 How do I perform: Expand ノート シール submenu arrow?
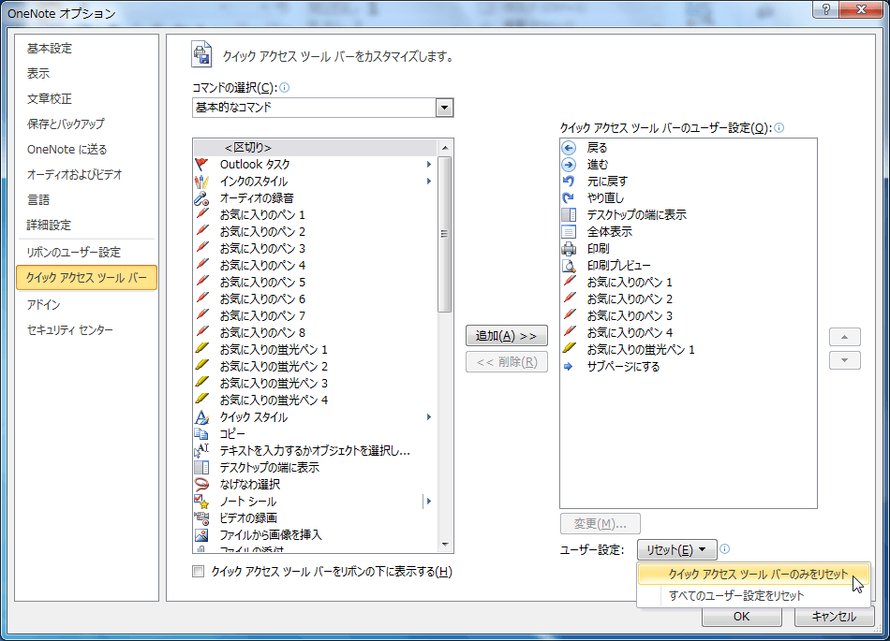[429, 501]
